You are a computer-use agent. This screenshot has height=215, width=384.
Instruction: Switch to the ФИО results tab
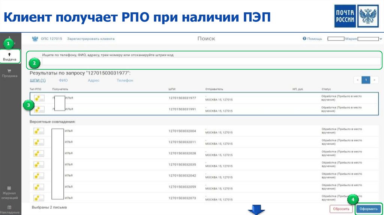click(x=63, y=80)
